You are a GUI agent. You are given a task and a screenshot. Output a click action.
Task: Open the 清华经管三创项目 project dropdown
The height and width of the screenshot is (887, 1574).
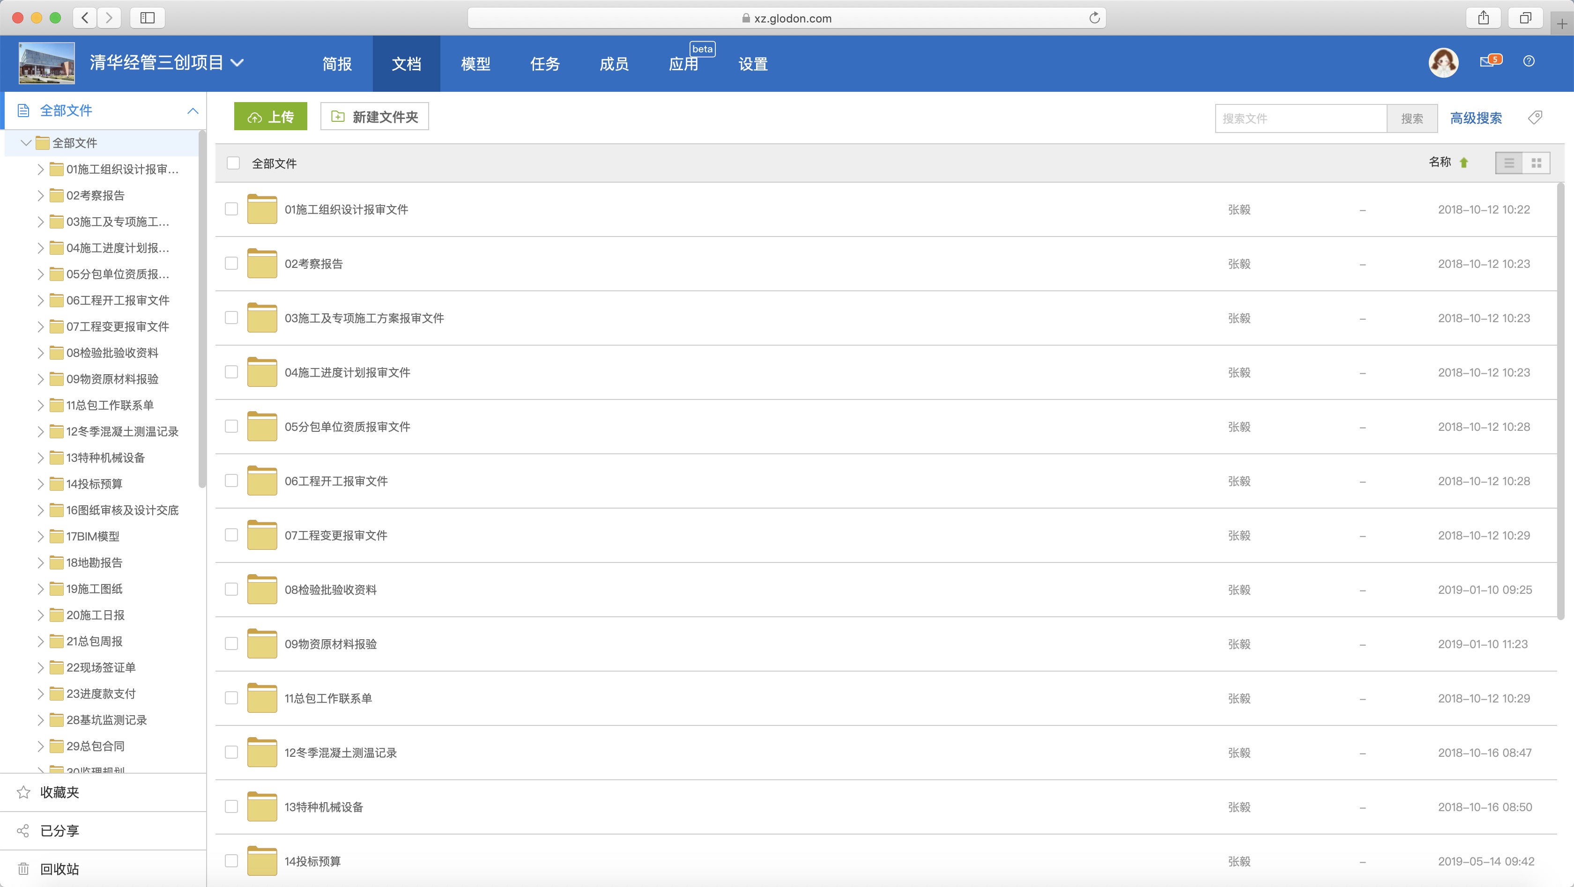pos(237,62)
